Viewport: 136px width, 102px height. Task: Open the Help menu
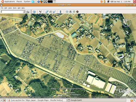pos(23,8)
